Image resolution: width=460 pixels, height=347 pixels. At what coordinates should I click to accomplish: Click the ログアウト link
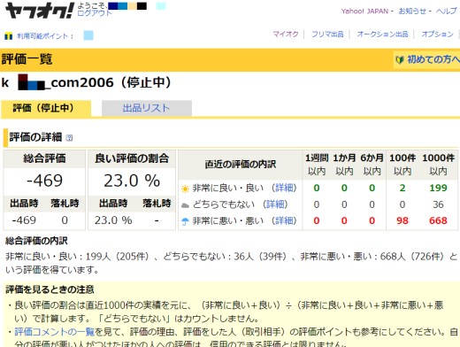[x=95, y=13]
